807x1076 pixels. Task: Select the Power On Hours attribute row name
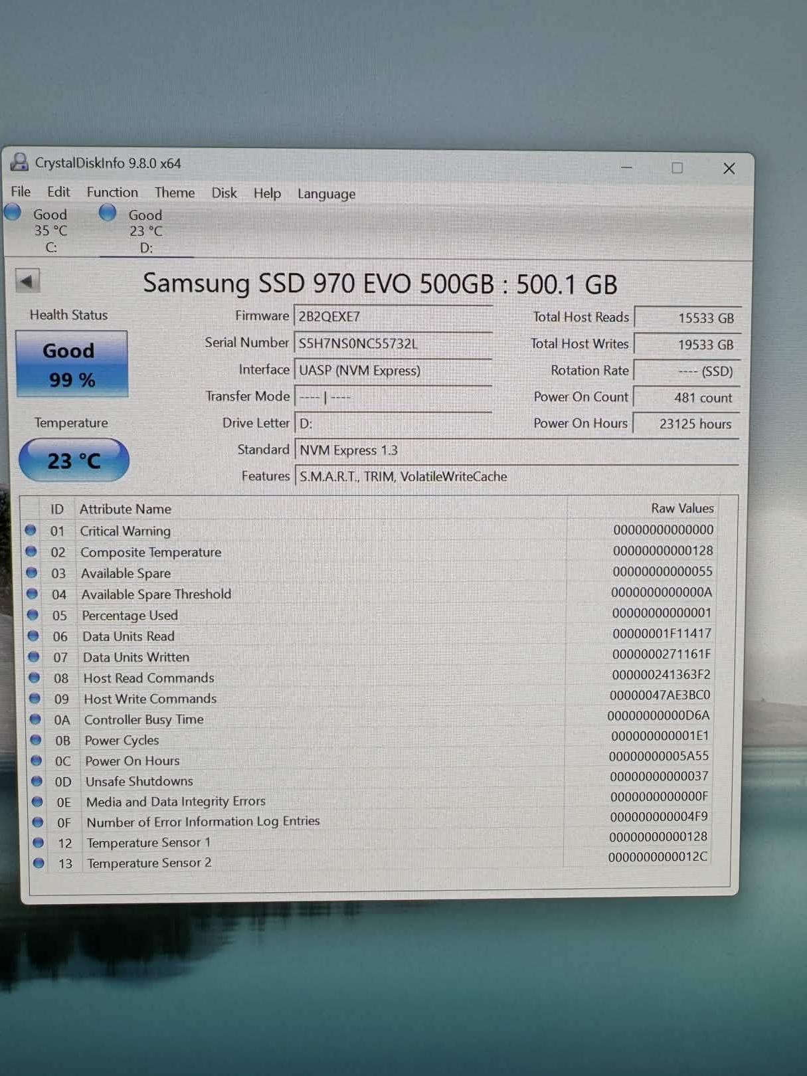point(132,761)
